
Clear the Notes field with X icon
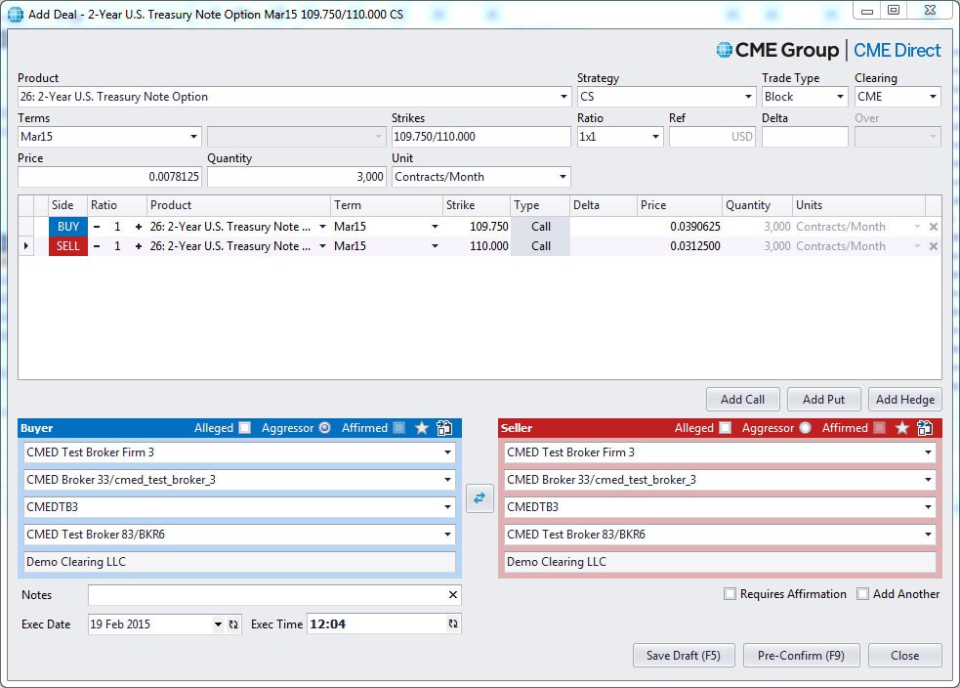(x=453, y=595)
